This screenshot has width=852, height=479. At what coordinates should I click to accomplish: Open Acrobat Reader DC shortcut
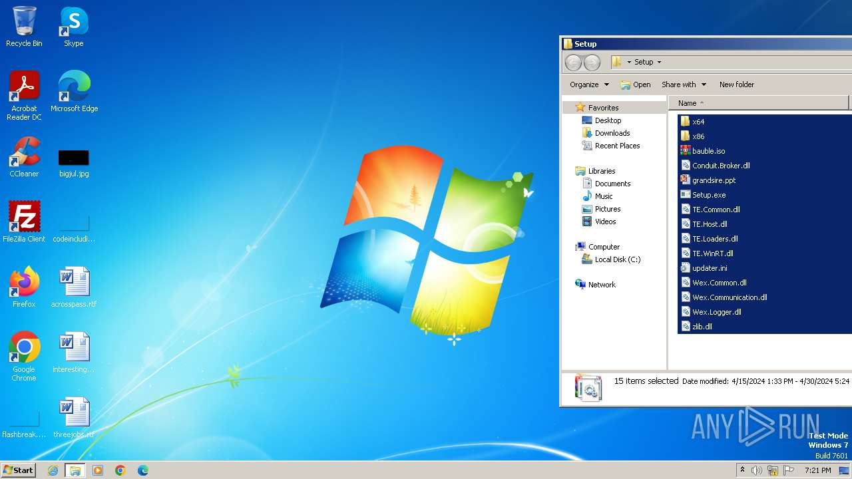pyautogui.click(x=24, y=96)
